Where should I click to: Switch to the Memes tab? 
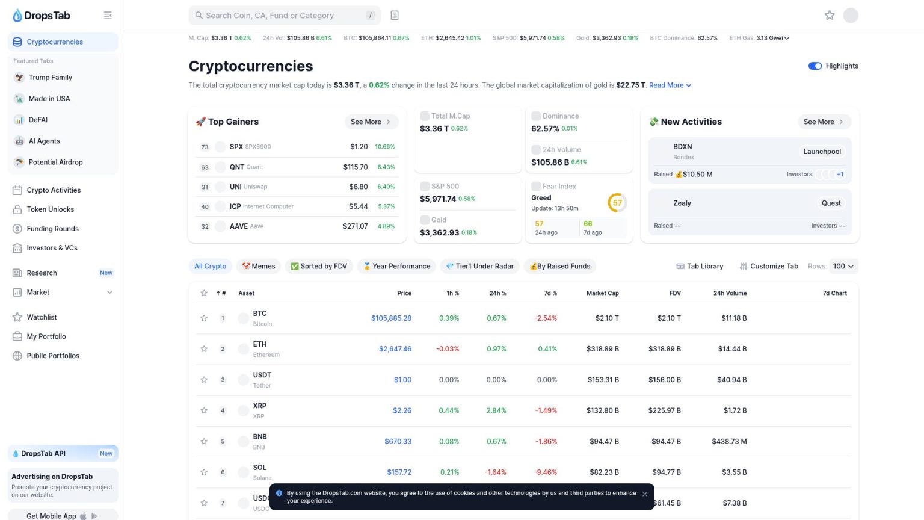point(259,266)
